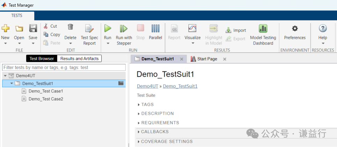This screenshot has height=147, width=337.
Task: Follow the Demo4UT breadcrumb link
Action: [147, 86]
